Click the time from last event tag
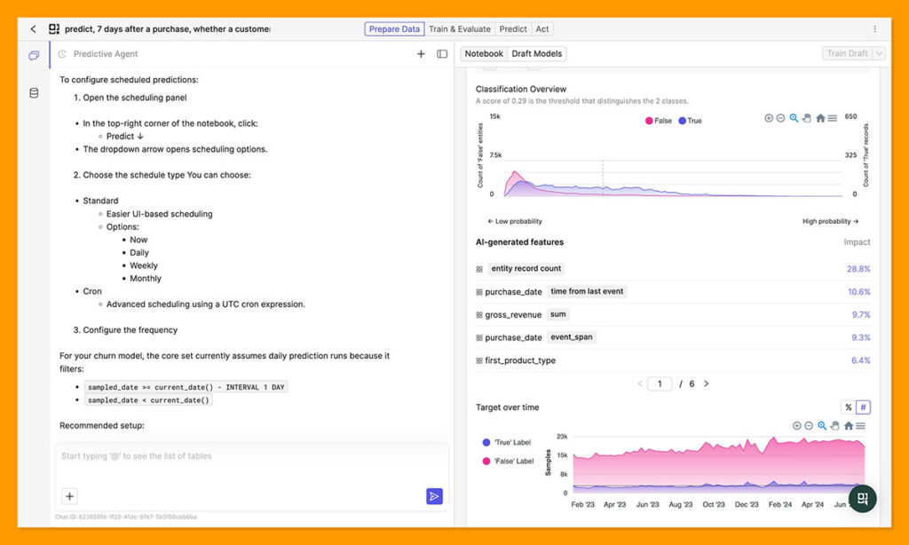This screenshot has width=909, height=545. click(587, 291)
